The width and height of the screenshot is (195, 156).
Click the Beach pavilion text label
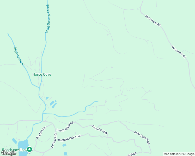(x=14, y=150)
